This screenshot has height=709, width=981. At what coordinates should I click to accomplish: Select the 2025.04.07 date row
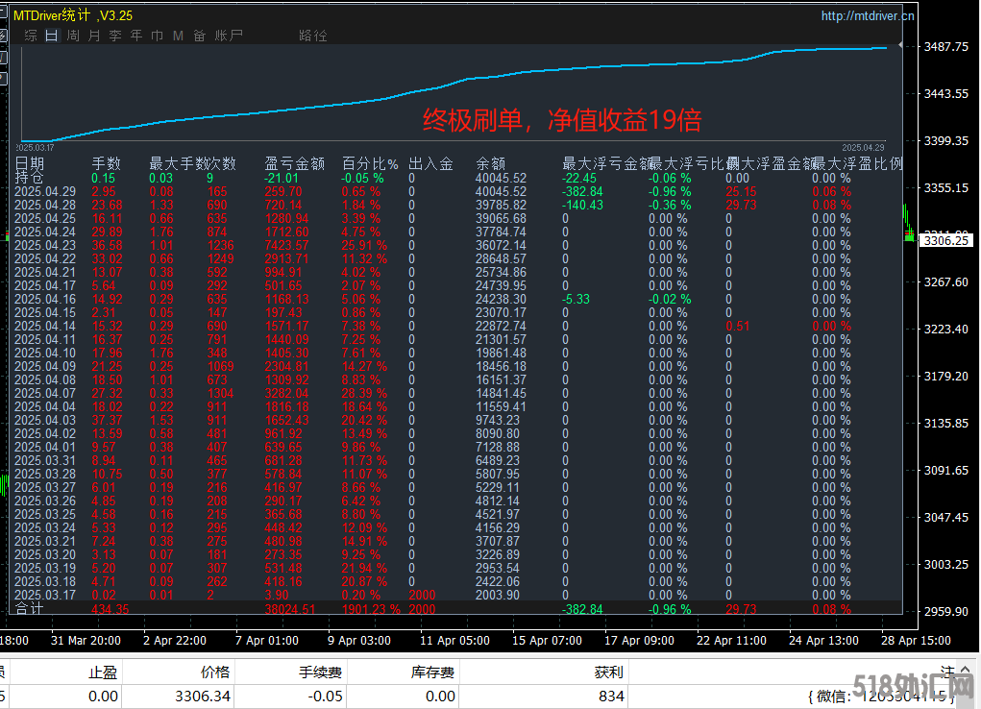[x=456, y=393]
